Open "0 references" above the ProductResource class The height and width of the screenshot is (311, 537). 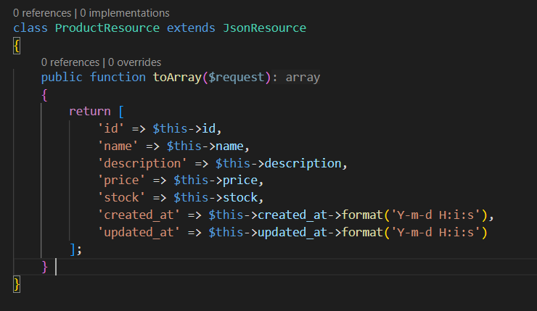tap(43, 13)
